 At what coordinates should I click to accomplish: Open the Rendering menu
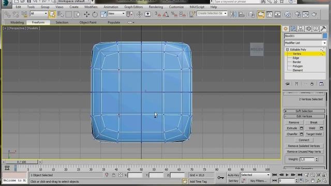tap(156, 7)
